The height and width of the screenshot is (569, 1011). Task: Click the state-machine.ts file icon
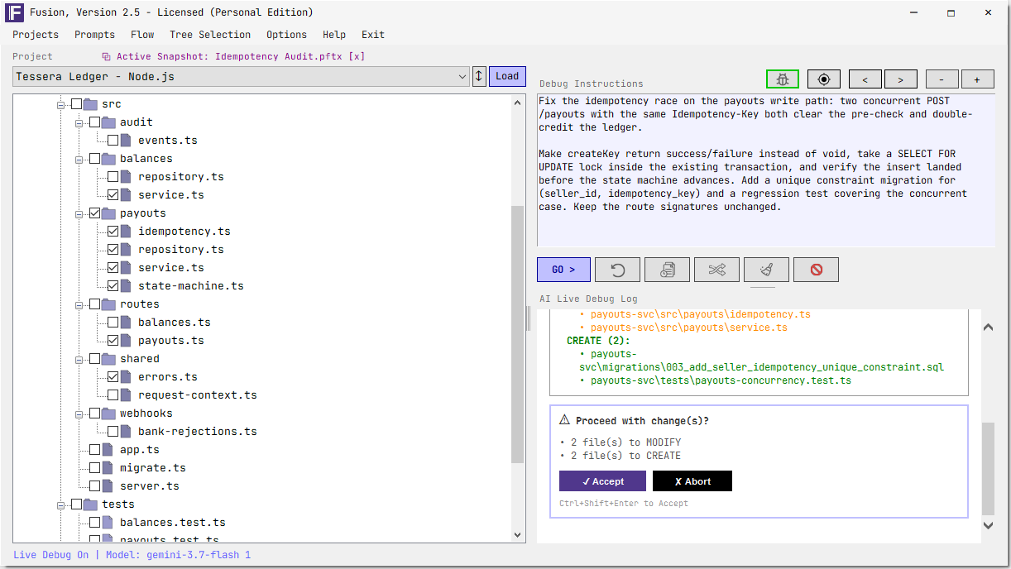point(126,286)
